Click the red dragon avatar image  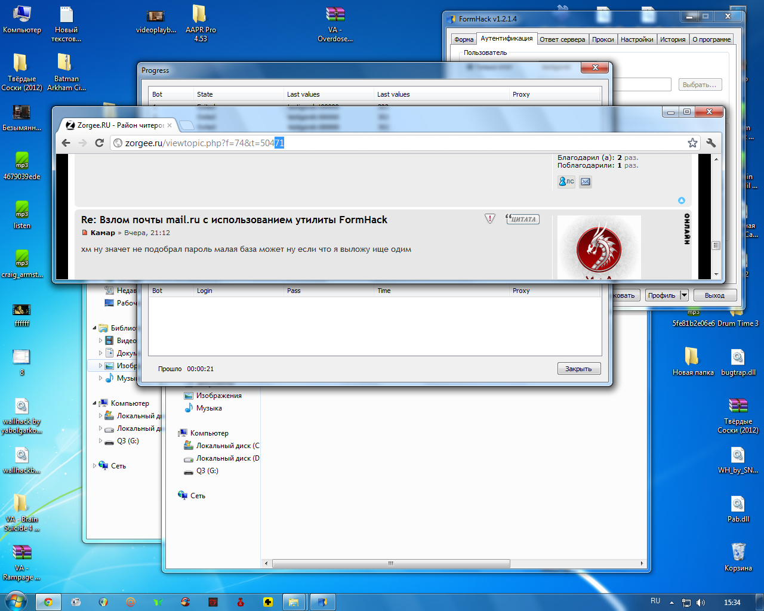[x=599, y=247]
